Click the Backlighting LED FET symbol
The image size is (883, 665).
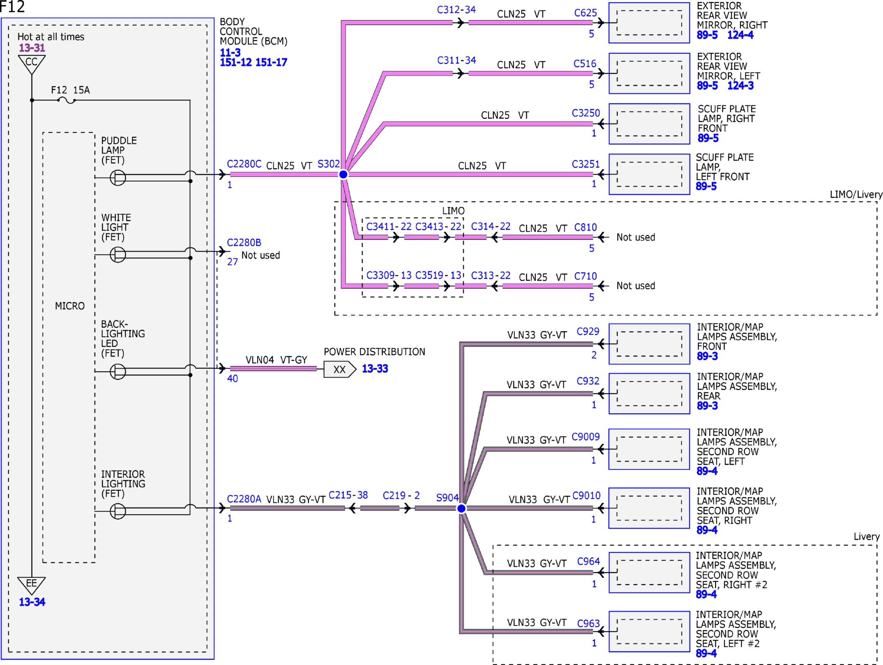pyautogui.click(x=118, y=371)
